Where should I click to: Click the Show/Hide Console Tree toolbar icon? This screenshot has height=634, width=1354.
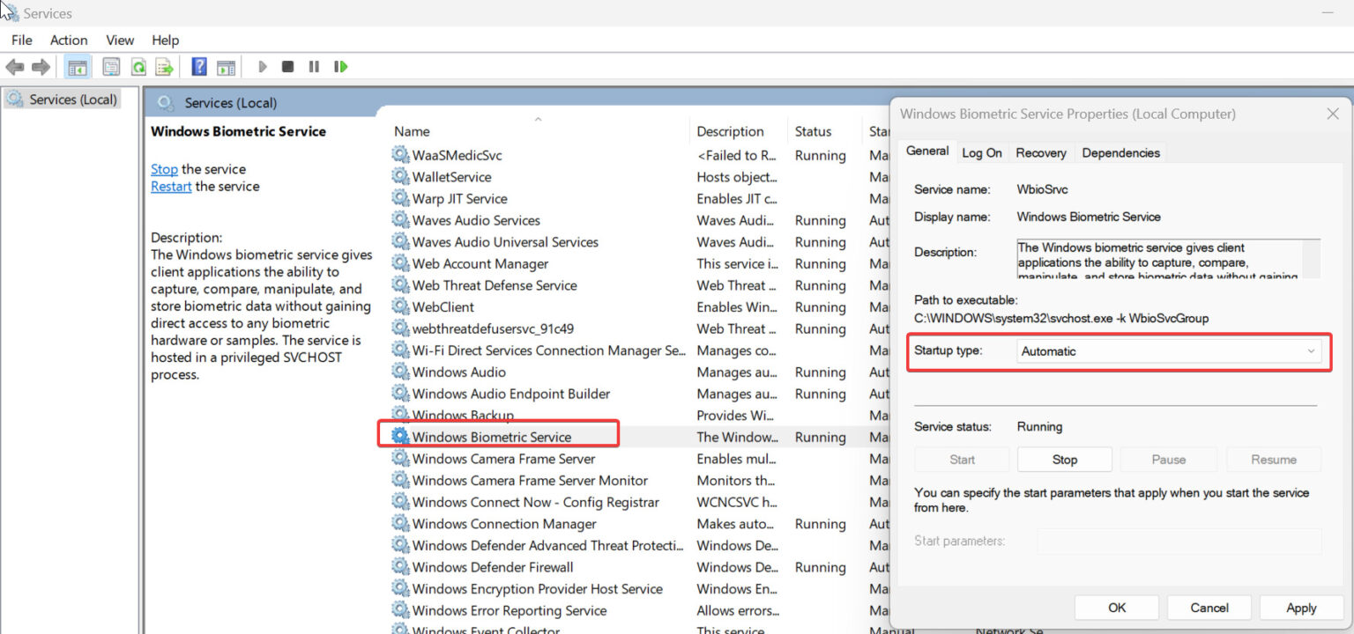coord(76,66)
